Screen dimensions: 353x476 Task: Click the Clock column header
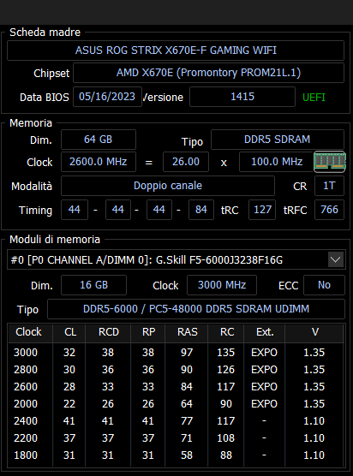click(30, 332)
